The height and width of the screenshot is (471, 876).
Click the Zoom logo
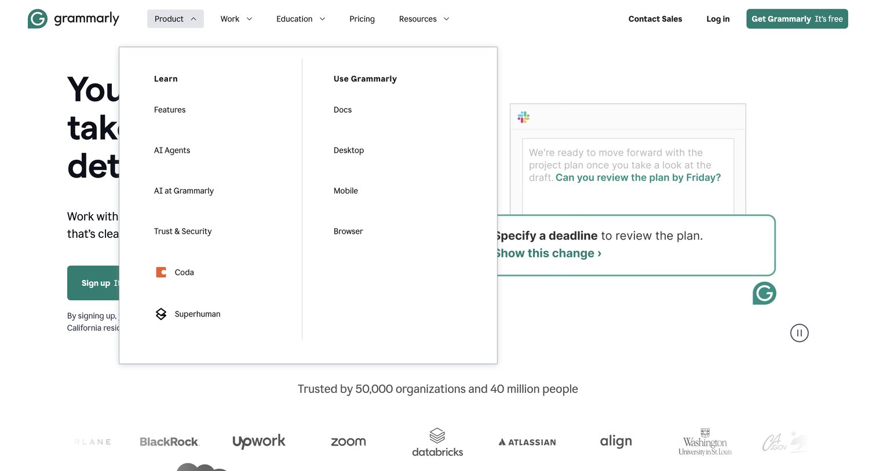pos(348,441)
